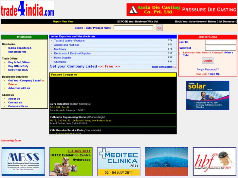This screenshot has width=238, height=178.
Task: Focus the User ID field
Action: (x=221, y=42)
